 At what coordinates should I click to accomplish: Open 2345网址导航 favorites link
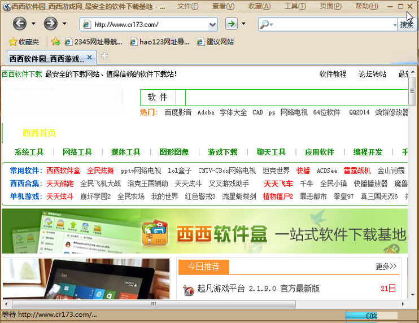pos(94,42)
